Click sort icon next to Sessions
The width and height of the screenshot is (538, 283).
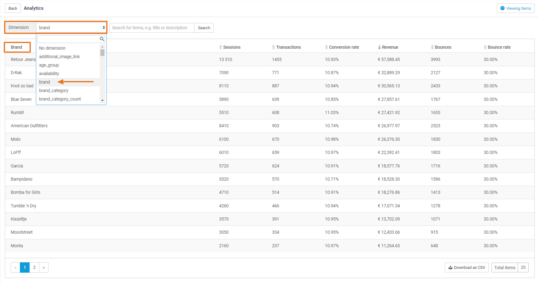point(221,47)
